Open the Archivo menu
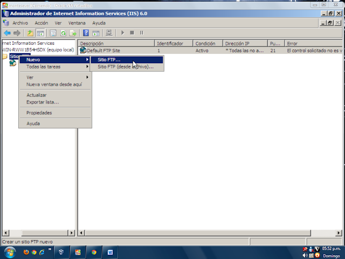This screenshot has width=345, height=259. (x=20, y=23)
